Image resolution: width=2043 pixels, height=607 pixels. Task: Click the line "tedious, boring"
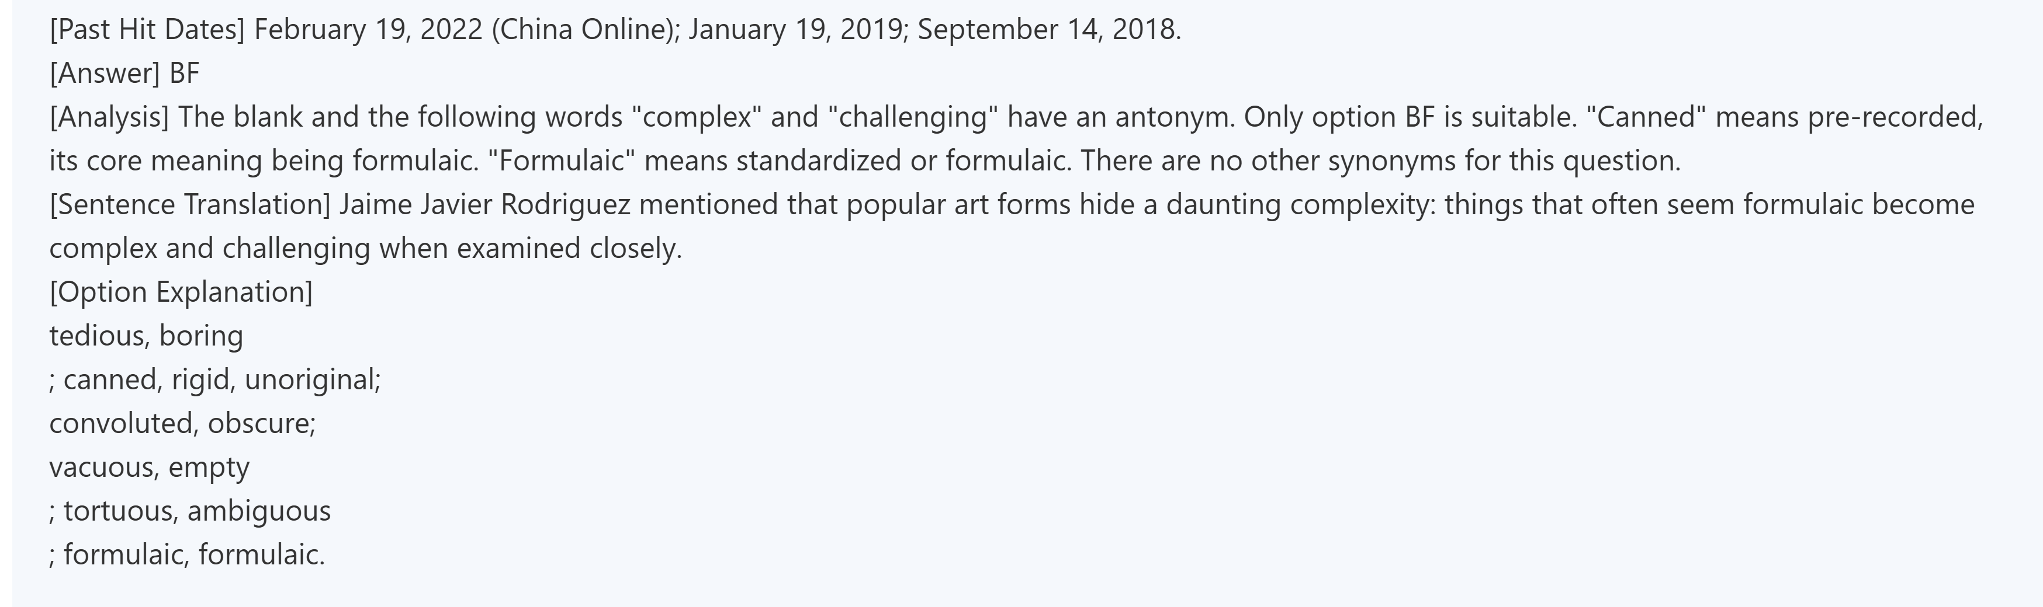click(x=146, y=336)
